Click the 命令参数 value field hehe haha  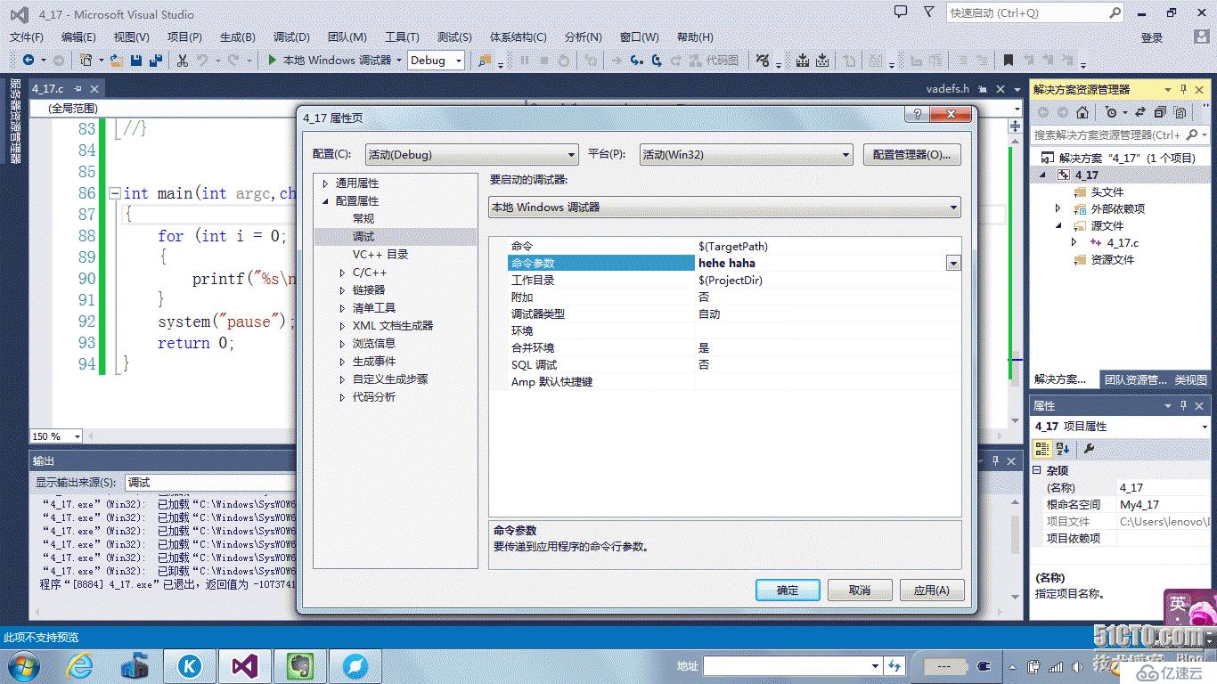[820, 264]
